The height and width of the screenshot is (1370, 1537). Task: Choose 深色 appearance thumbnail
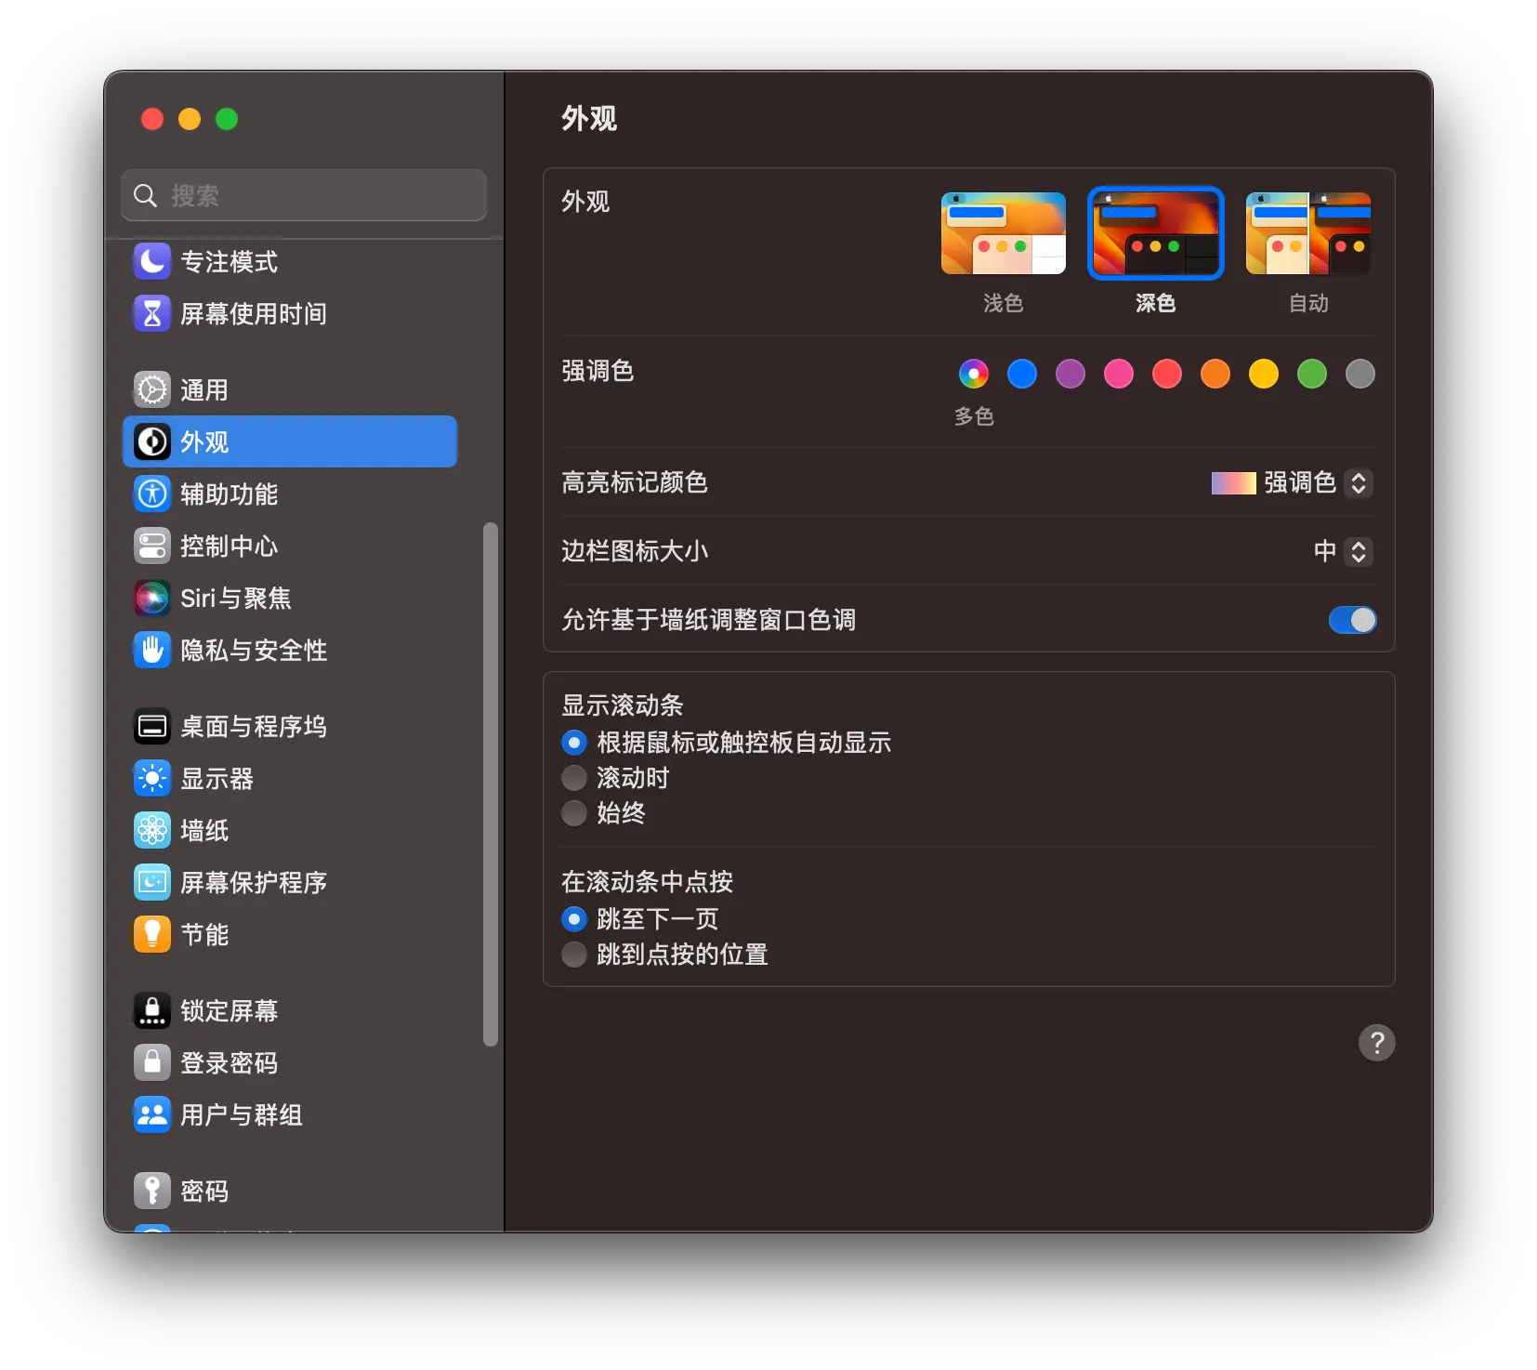(1155, 233)
